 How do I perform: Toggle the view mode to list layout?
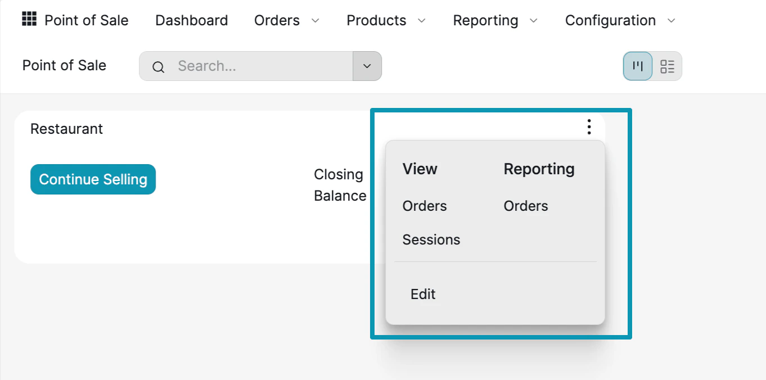[668, 66]
